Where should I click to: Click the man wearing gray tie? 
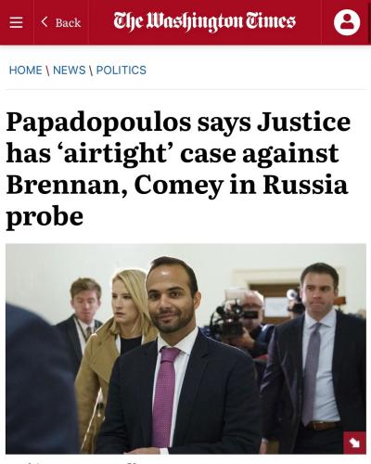pos(315,355)
